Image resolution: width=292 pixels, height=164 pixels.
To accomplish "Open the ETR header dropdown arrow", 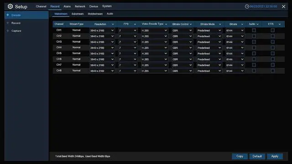I will (280, 24).
